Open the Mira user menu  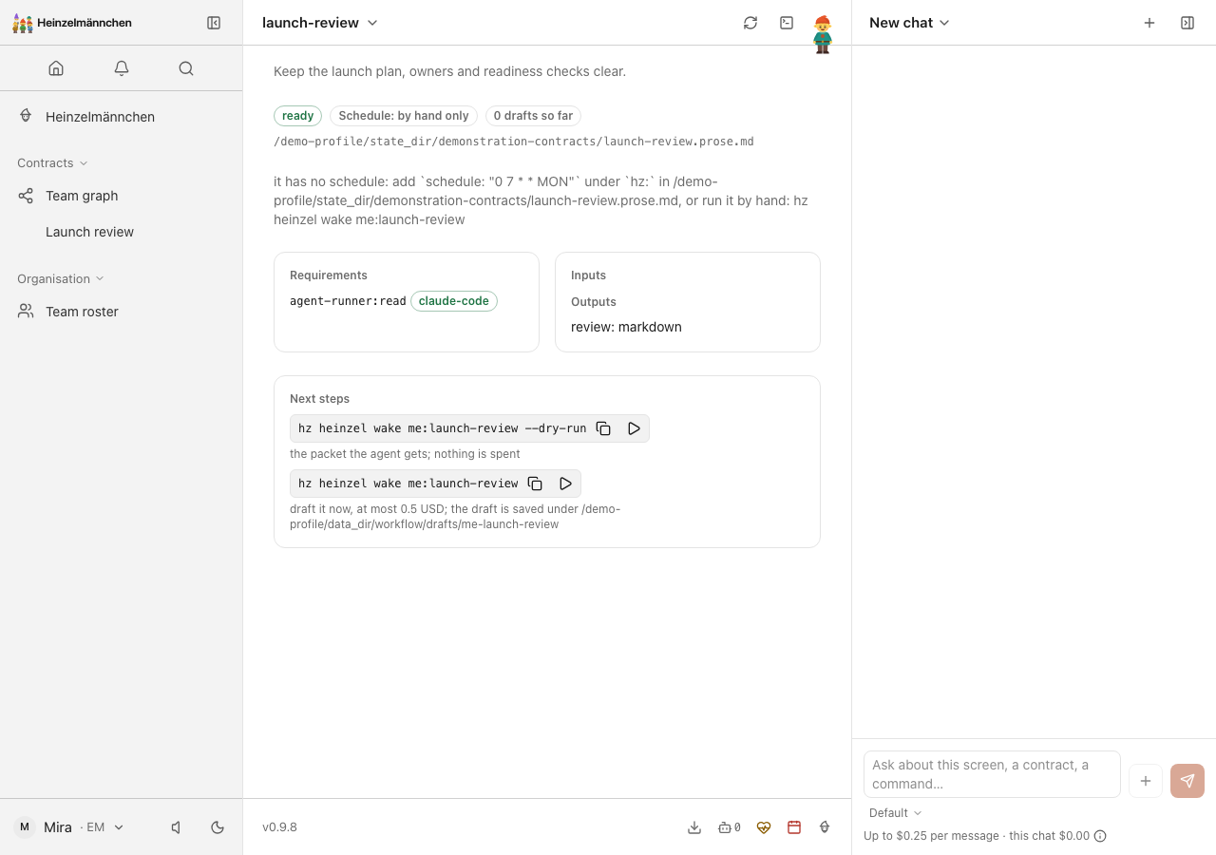click(70, 827)
